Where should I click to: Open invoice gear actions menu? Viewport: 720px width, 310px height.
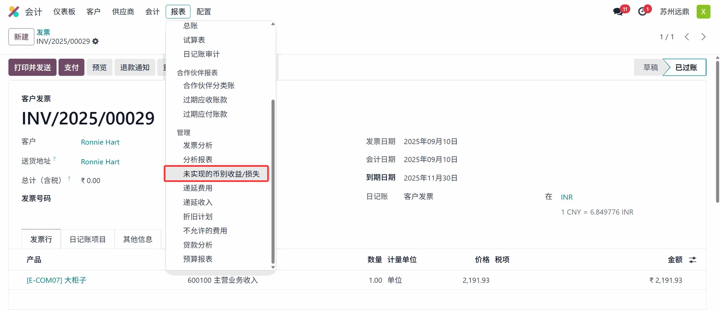pos(96,41)
